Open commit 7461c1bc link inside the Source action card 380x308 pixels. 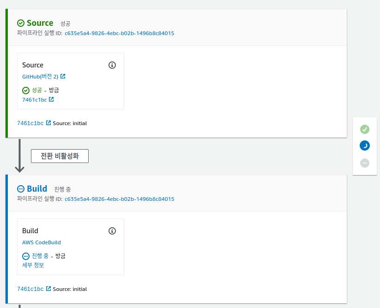(35, 100)
